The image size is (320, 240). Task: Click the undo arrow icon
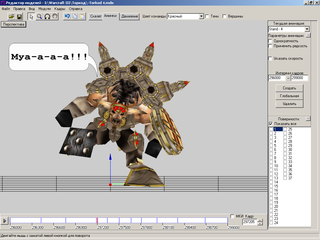[x=67, y=17]
